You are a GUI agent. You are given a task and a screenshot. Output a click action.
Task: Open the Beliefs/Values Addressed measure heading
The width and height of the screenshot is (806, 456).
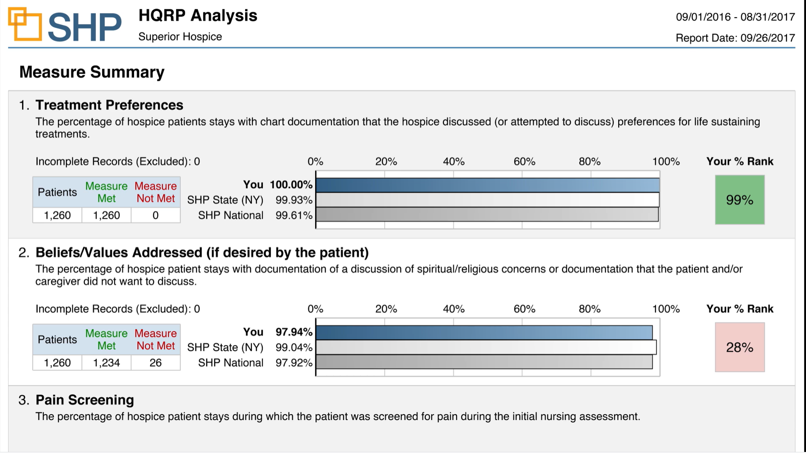202,253
